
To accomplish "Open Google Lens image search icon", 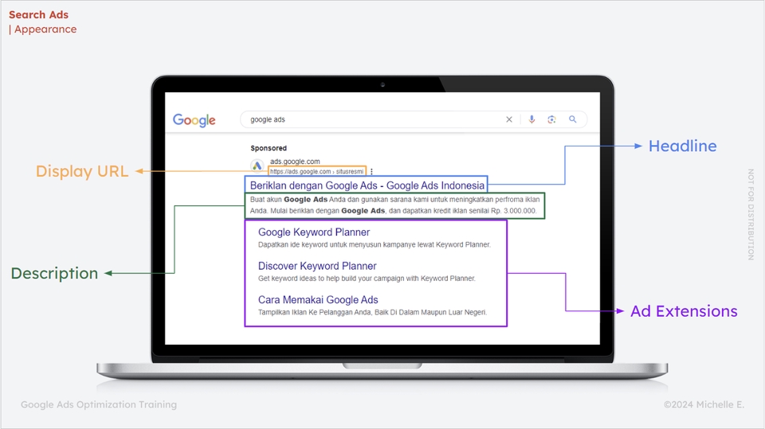I will pos(551,119).
